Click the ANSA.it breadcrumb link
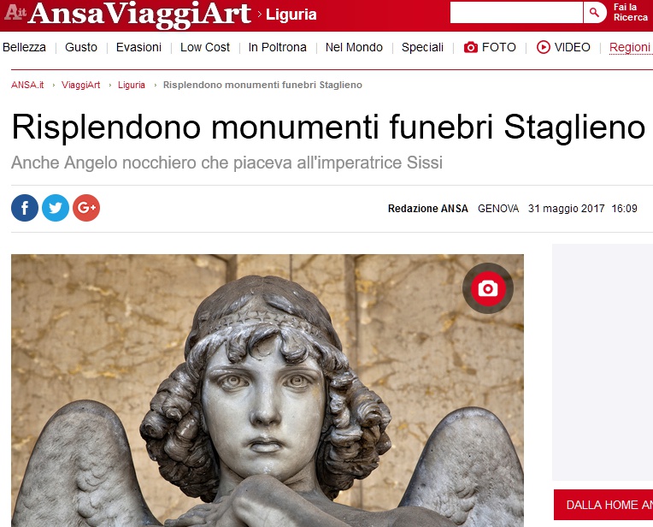The image size is (653, 527). [x=27, y=85]
